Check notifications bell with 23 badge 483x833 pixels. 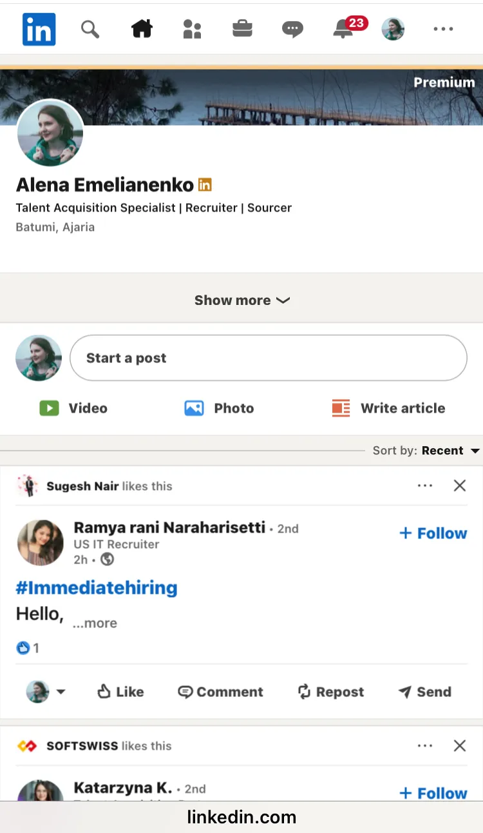pyautogui.click(x=344, y=29)
